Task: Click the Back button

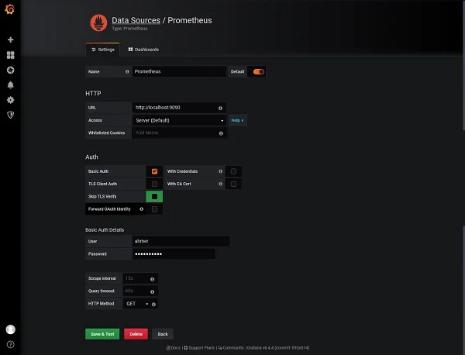Action: [x=163, y=334]
